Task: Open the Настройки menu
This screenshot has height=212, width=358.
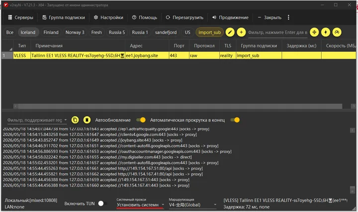Action: (x=108, y=17)
